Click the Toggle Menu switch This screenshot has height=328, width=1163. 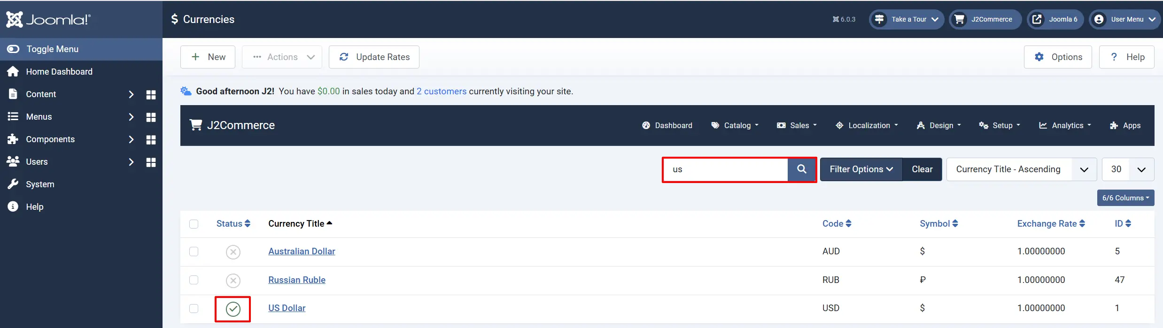coord(13,49)
